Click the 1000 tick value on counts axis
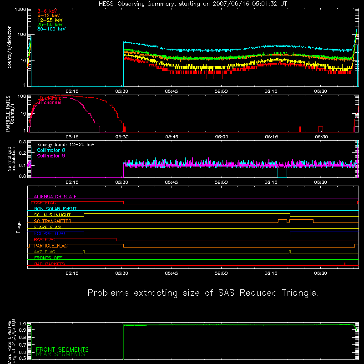This screenshot has height=364, width=364. pyautogui.click(x=20, y=10)
